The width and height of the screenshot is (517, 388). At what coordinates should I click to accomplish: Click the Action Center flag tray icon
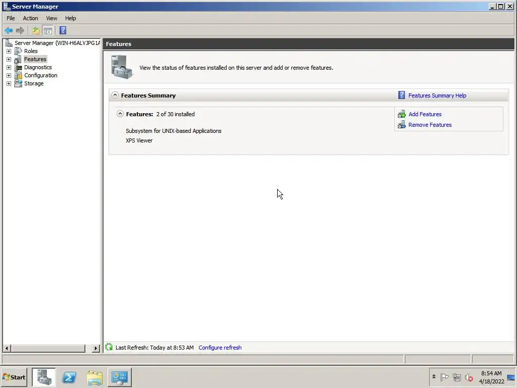pos(444,377)
